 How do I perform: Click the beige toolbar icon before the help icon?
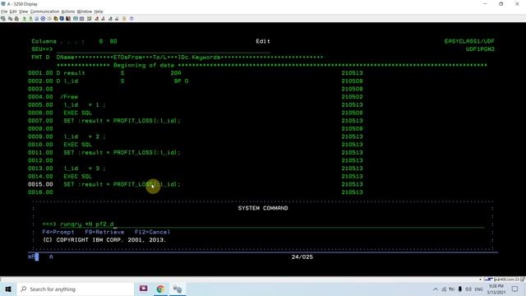click(x=124, y=19)
